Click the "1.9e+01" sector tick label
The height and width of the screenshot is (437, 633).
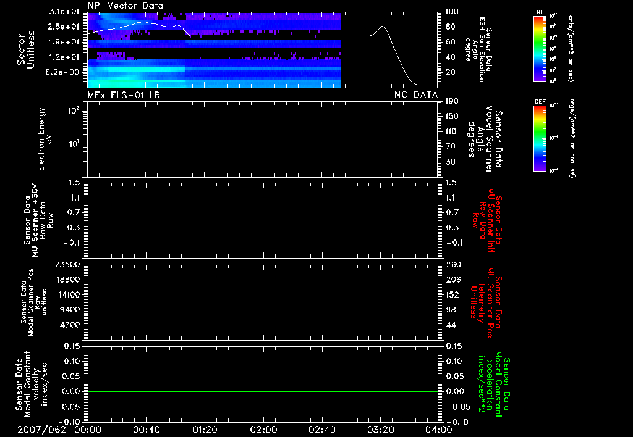[x=64, y=42]
